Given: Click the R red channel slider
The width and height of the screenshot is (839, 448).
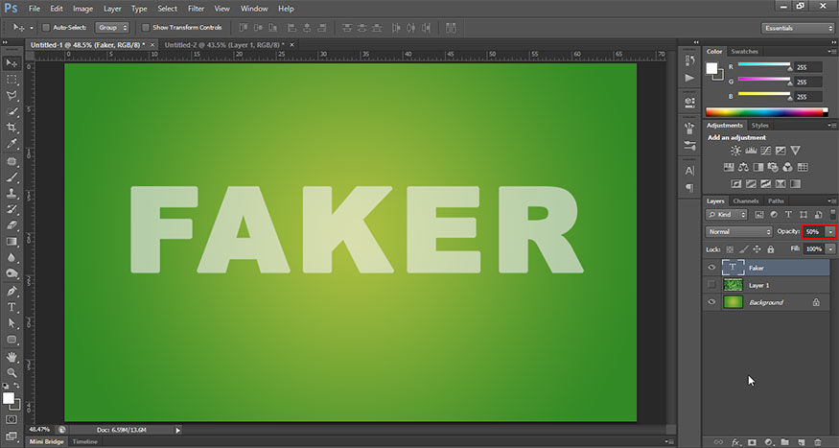Looking at the screenshot, I should [764, 66].
